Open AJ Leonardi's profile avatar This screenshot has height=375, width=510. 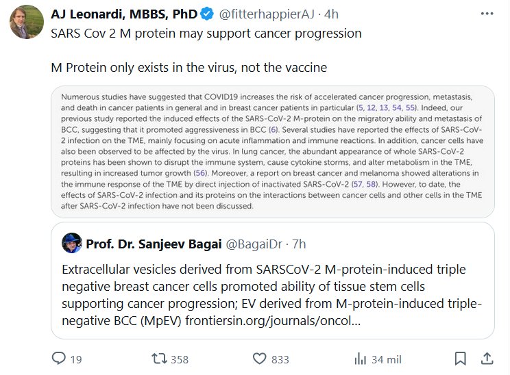pos(23,23)
